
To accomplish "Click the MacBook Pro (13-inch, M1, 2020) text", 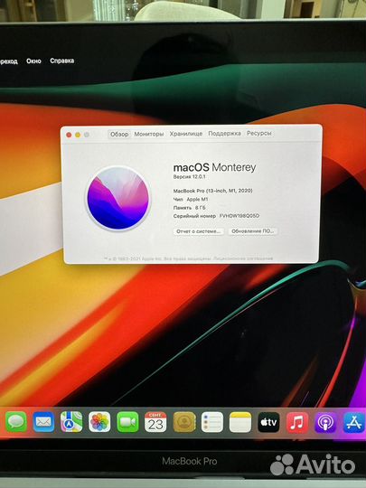I will [x=213, y=191].
